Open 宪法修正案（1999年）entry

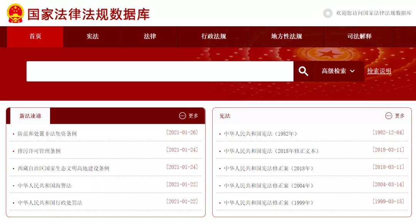tap(268, 203)
